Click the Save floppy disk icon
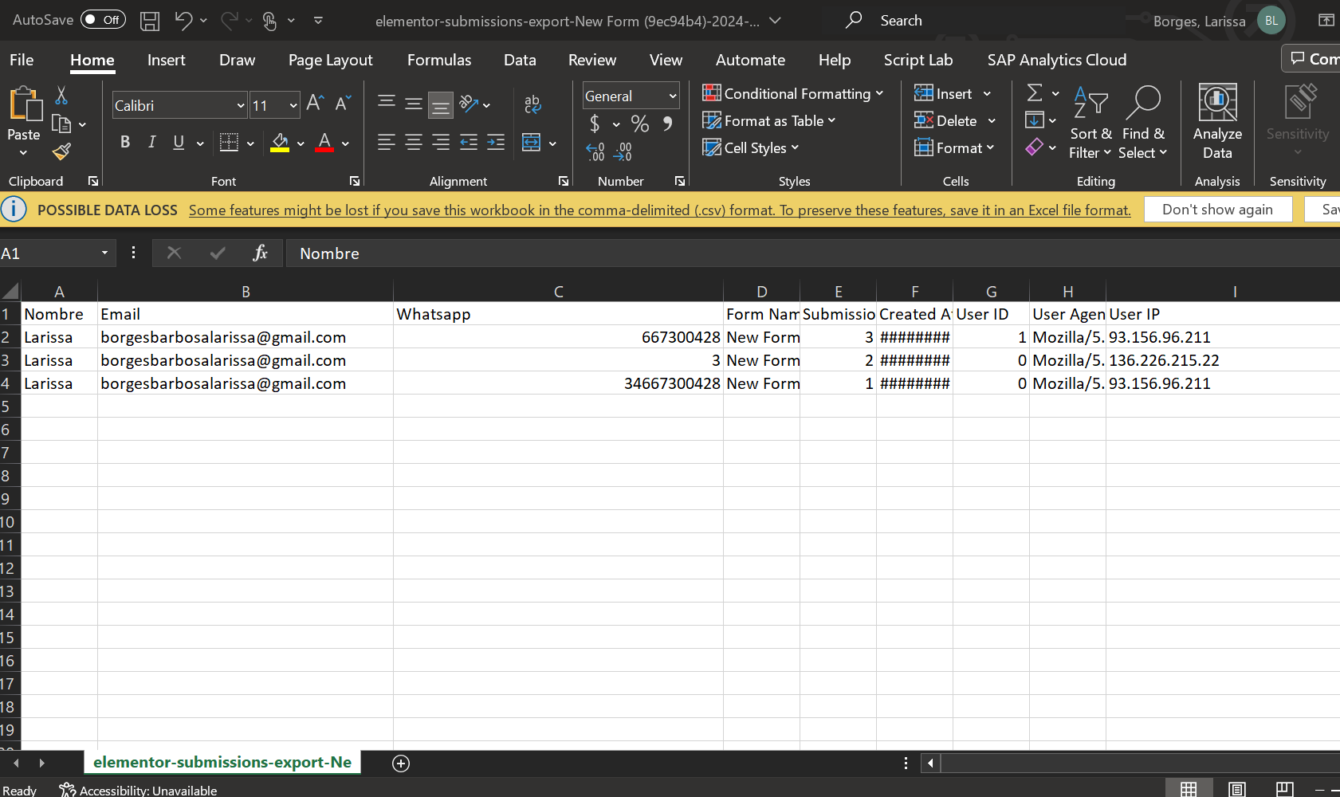The image size is (1340, 797). coord(150,21)
